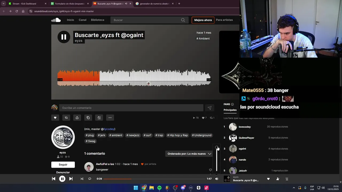Seek on the bottom progress bar
The width and height of the screenshot is (342, 192).
154,179
